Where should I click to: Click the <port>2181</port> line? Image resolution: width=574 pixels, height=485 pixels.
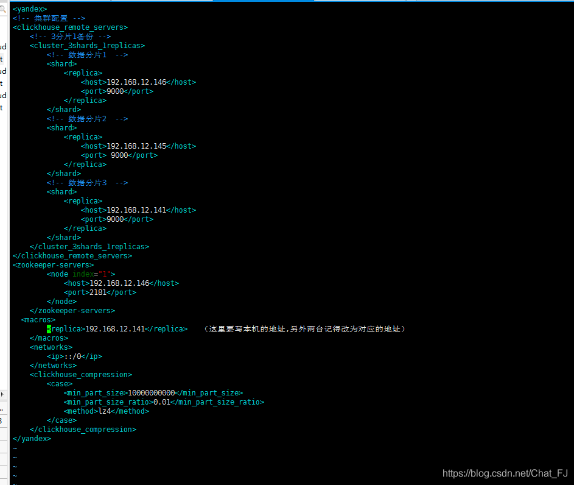(100, 292)
